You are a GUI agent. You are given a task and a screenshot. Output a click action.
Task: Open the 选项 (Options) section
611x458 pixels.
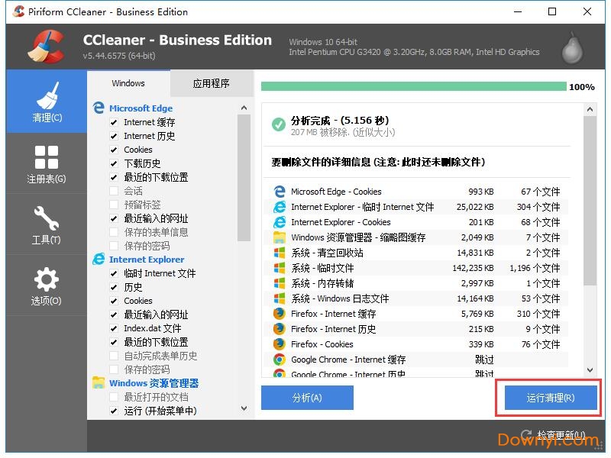pos(46,286)
